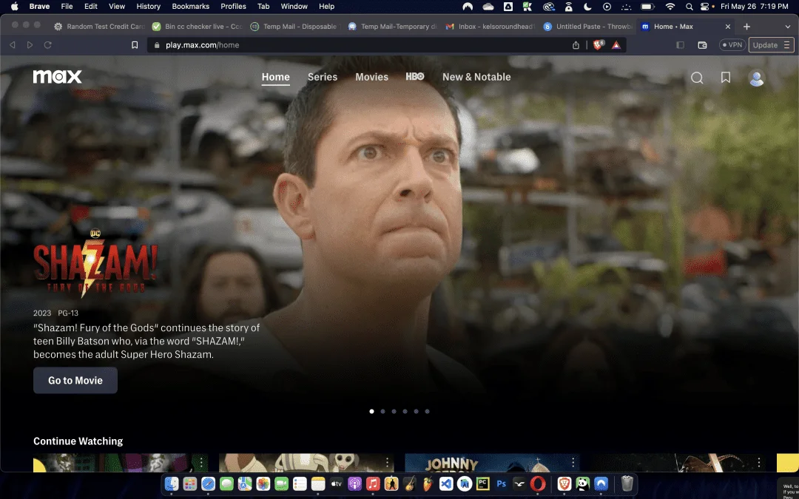Open the Profiles menu
This screenshot has width=799, height=499.
233,7
